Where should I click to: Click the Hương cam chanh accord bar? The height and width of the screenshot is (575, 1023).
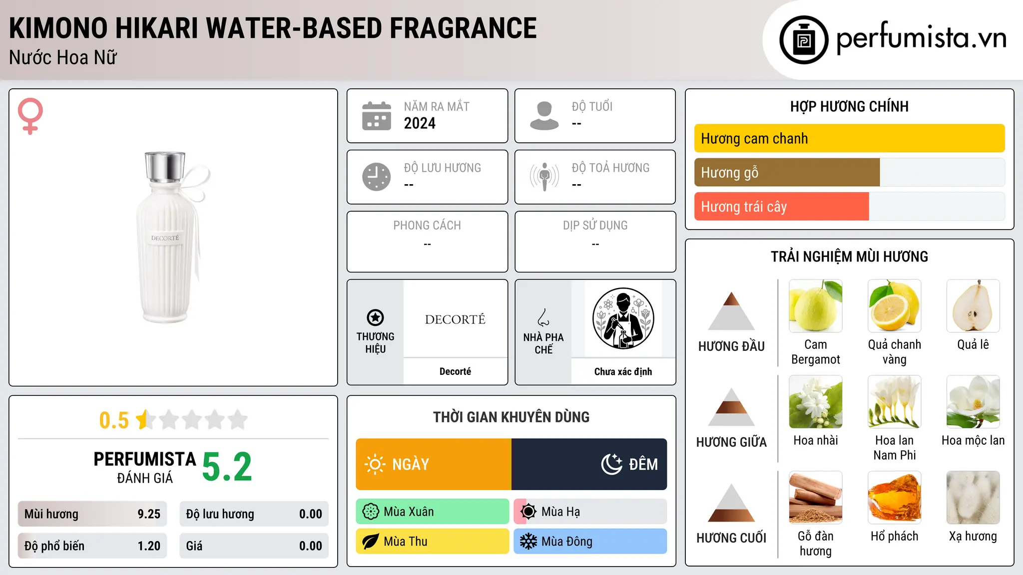tap(849, 138)
